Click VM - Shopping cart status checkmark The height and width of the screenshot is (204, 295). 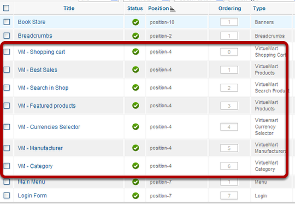[x=135, y=51]
